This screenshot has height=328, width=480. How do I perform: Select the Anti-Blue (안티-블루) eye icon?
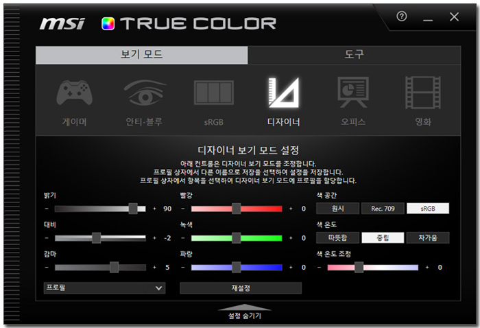[x=145, y=93]
